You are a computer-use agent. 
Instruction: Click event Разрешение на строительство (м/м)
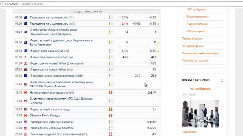click(x=52, y=23)
